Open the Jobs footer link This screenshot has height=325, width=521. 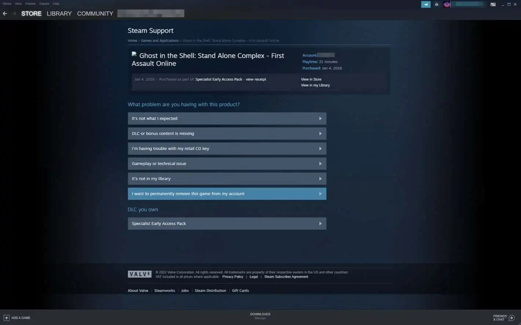coord(185,291)
